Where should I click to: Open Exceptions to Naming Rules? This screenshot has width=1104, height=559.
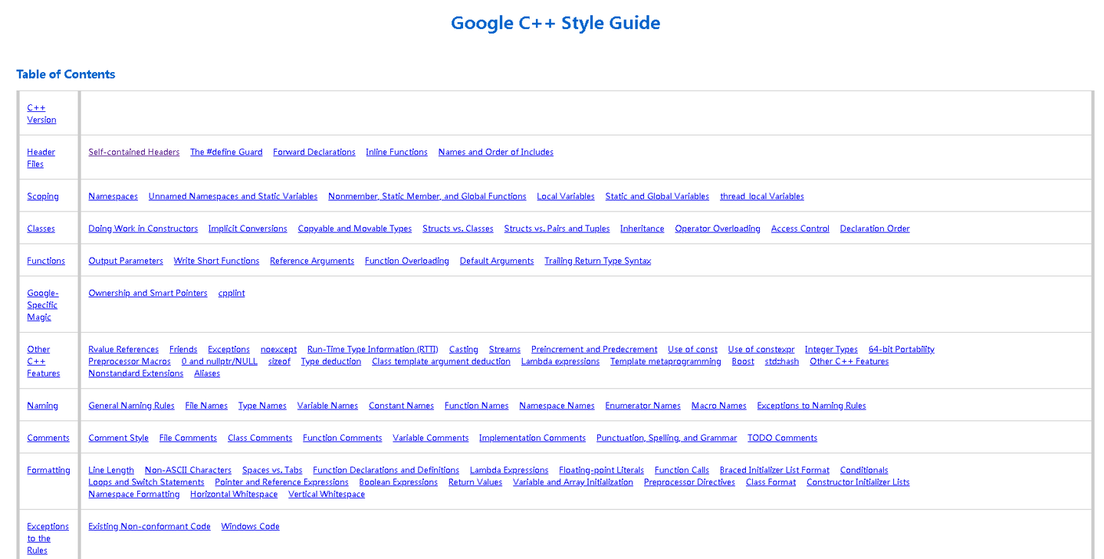pos(811,406)
